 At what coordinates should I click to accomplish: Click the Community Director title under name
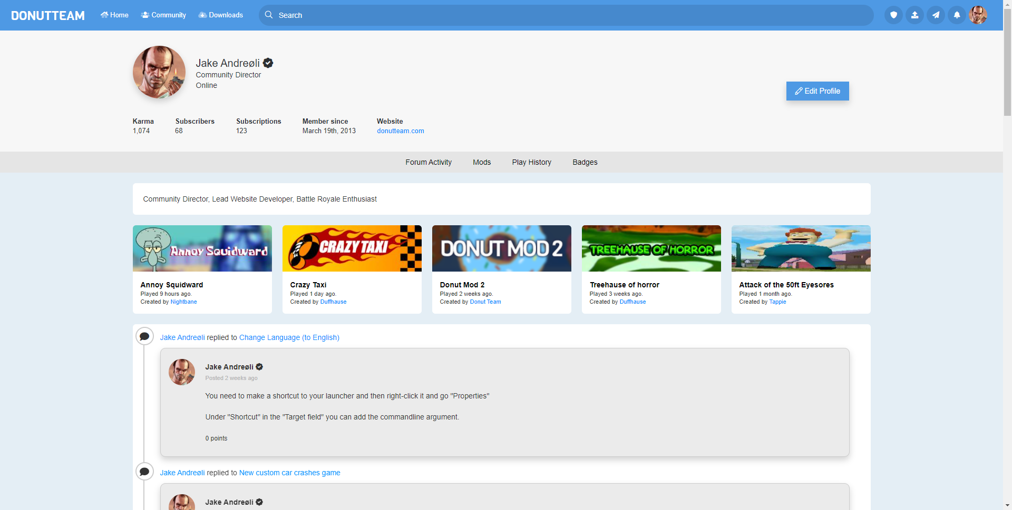pyautogui.click(x=229, y=75)
